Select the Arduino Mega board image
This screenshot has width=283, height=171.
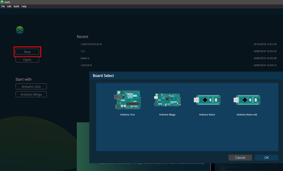[167, 100]
